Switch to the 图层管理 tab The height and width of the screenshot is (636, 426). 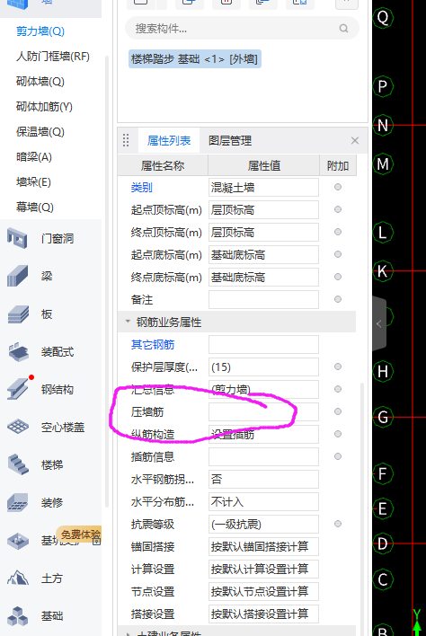(x=230, y=141)
